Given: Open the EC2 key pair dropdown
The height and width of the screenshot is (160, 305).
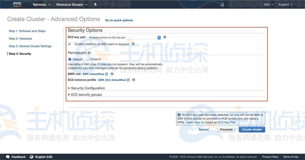Looking at the screenshot, I should [x=124, y=37].
